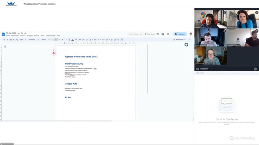Click the increase indent icon
Viewport: 259px width, 145px height.
(x=115, y=40)
